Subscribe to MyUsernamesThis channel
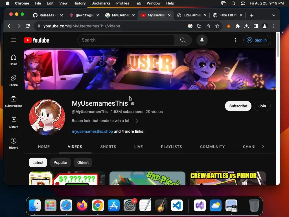Screen dimensions: 289x217 (x=238, y=106)
